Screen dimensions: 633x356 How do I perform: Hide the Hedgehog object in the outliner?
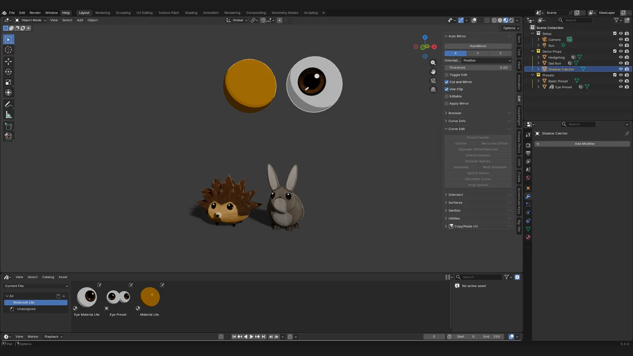[x=620, y=57]
